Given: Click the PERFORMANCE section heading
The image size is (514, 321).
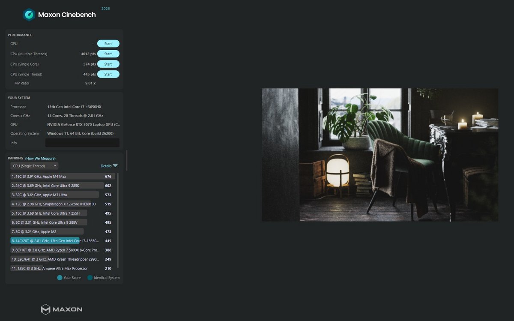Looking at the screenshot, I should point(20,35).
